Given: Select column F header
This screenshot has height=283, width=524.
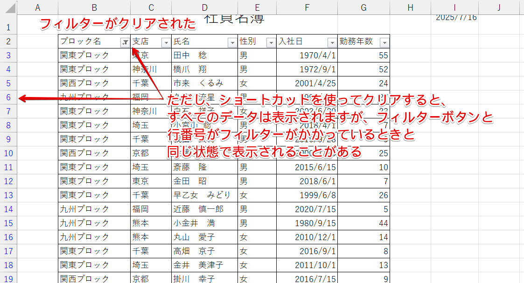Looking at the screenshot, I should [x=307, y=7].
